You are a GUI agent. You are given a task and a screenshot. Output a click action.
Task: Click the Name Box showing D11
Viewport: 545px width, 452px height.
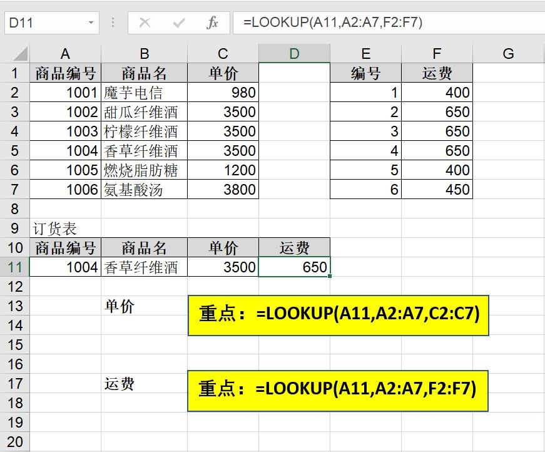coord(44,23)
